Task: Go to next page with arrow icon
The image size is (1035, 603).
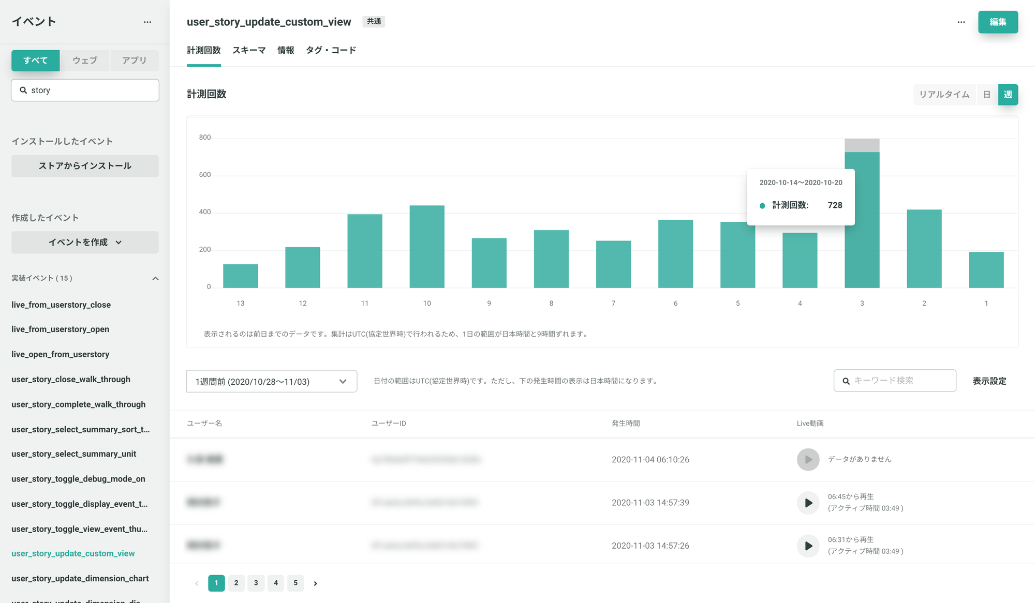Action: (315, 583)
